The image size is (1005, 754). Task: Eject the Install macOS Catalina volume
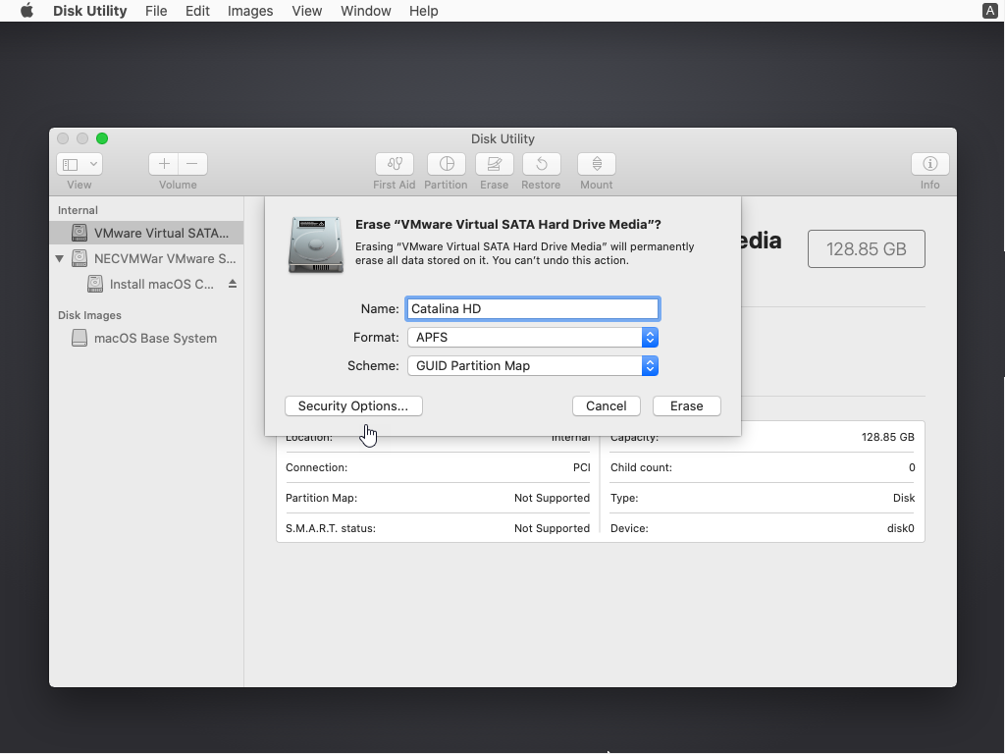(233, 284)
